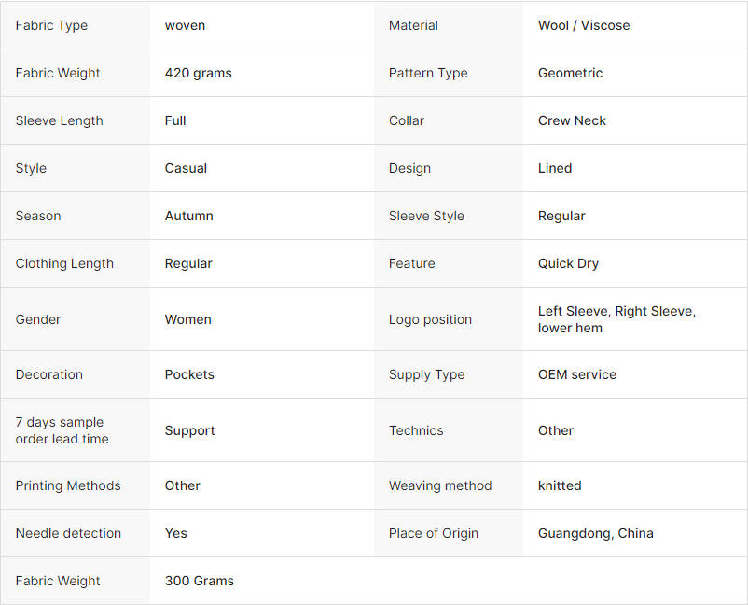Select the "300 Grams" fabric weight value
Viewport: 748px width, 605px height.
point(199,581)
